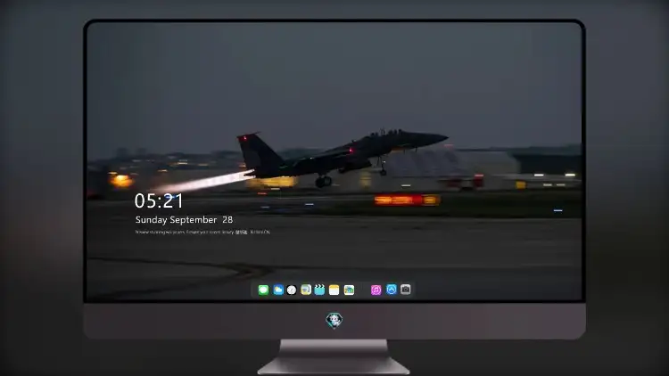Click the Sunday September 28 date text
669x376 pixels.
[x=184, y=219]
